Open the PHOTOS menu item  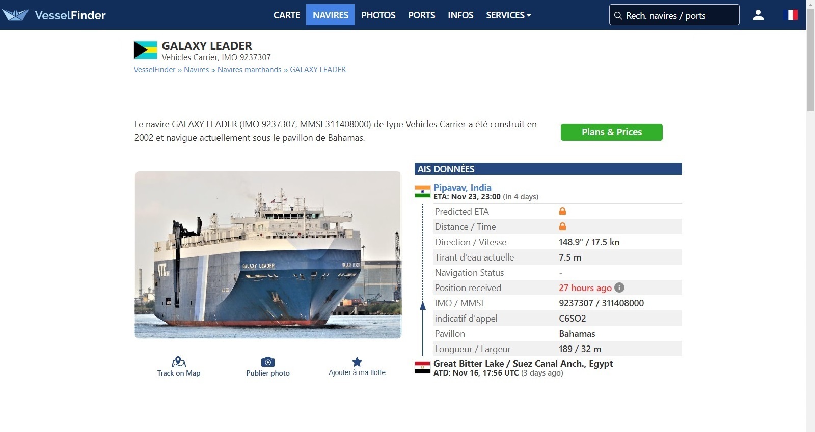coord(378,15)
